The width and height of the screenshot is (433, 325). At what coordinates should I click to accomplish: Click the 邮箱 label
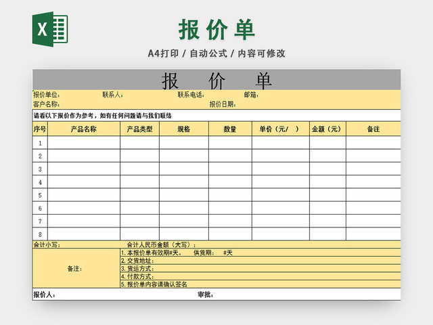tap(251, 95)
